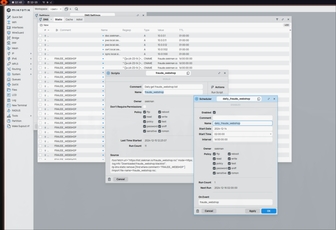336x230 pixels.
Task: Toggle romon policy in Scheduler
Action: (x=229, y=173)
